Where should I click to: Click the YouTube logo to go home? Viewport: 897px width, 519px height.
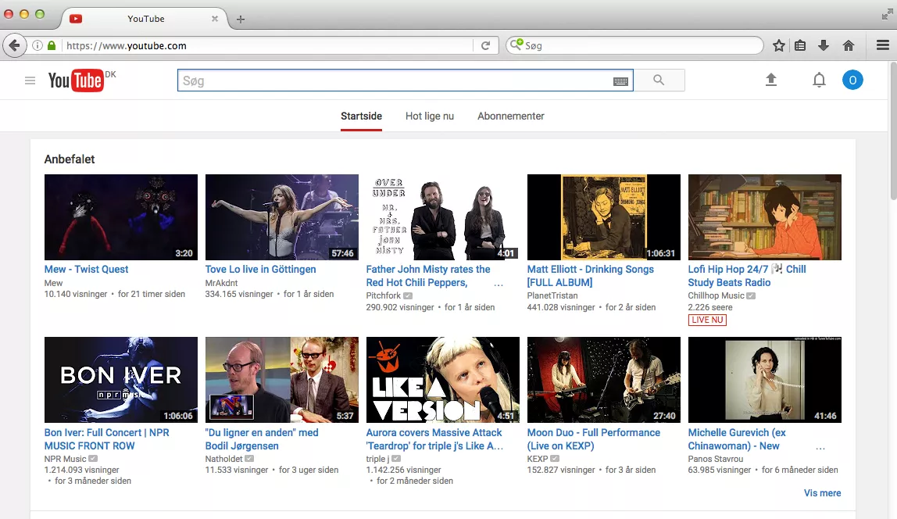pyautogui.click(x=77, y=79)
